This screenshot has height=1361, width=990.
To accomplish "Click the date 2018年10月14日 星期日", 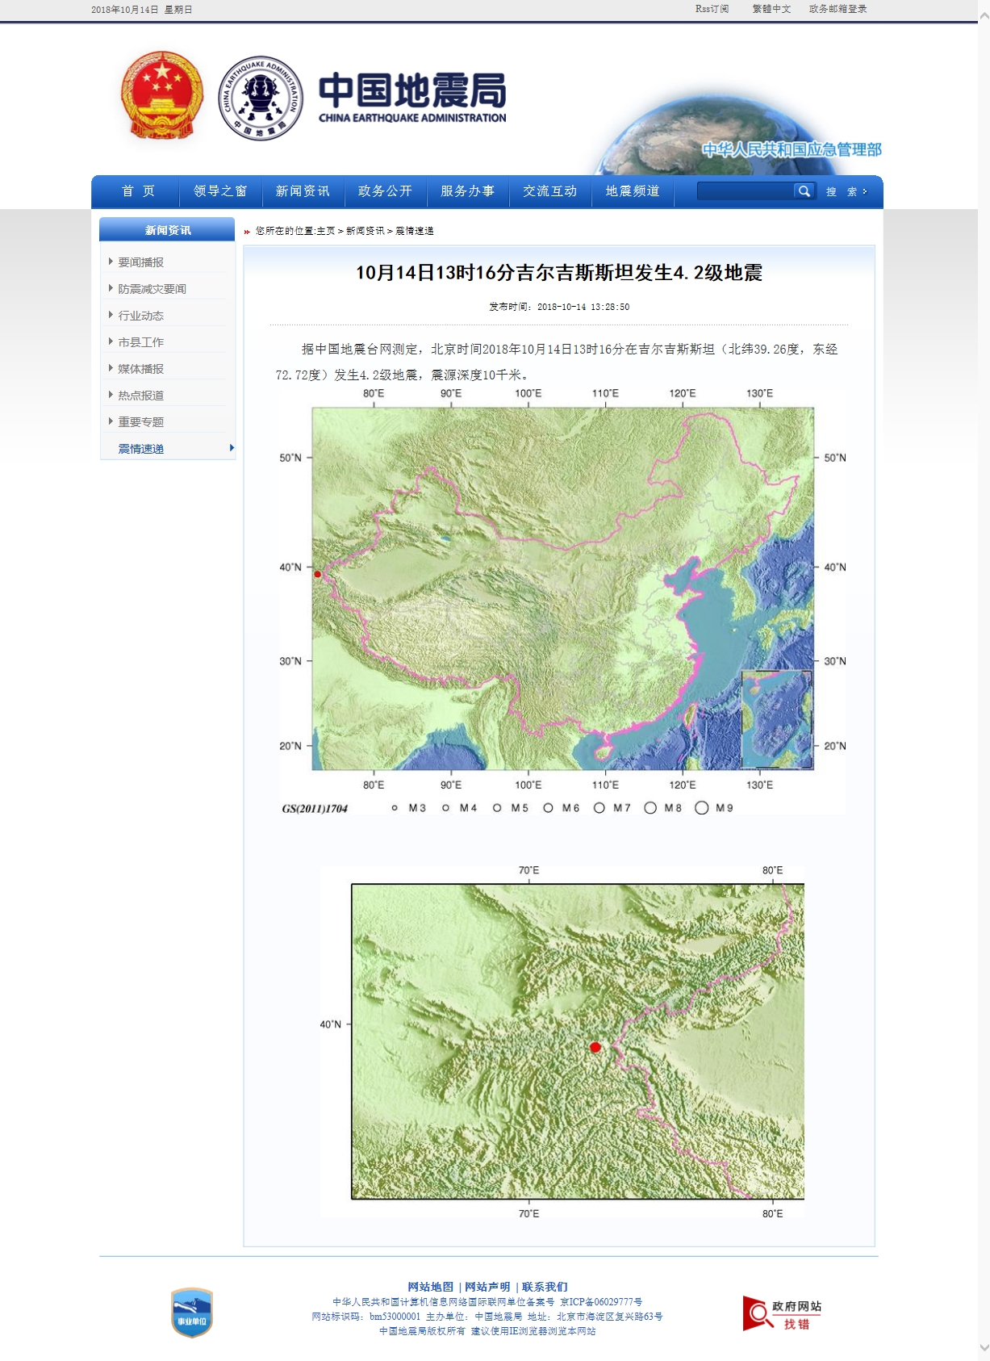I will click(141, 10).
